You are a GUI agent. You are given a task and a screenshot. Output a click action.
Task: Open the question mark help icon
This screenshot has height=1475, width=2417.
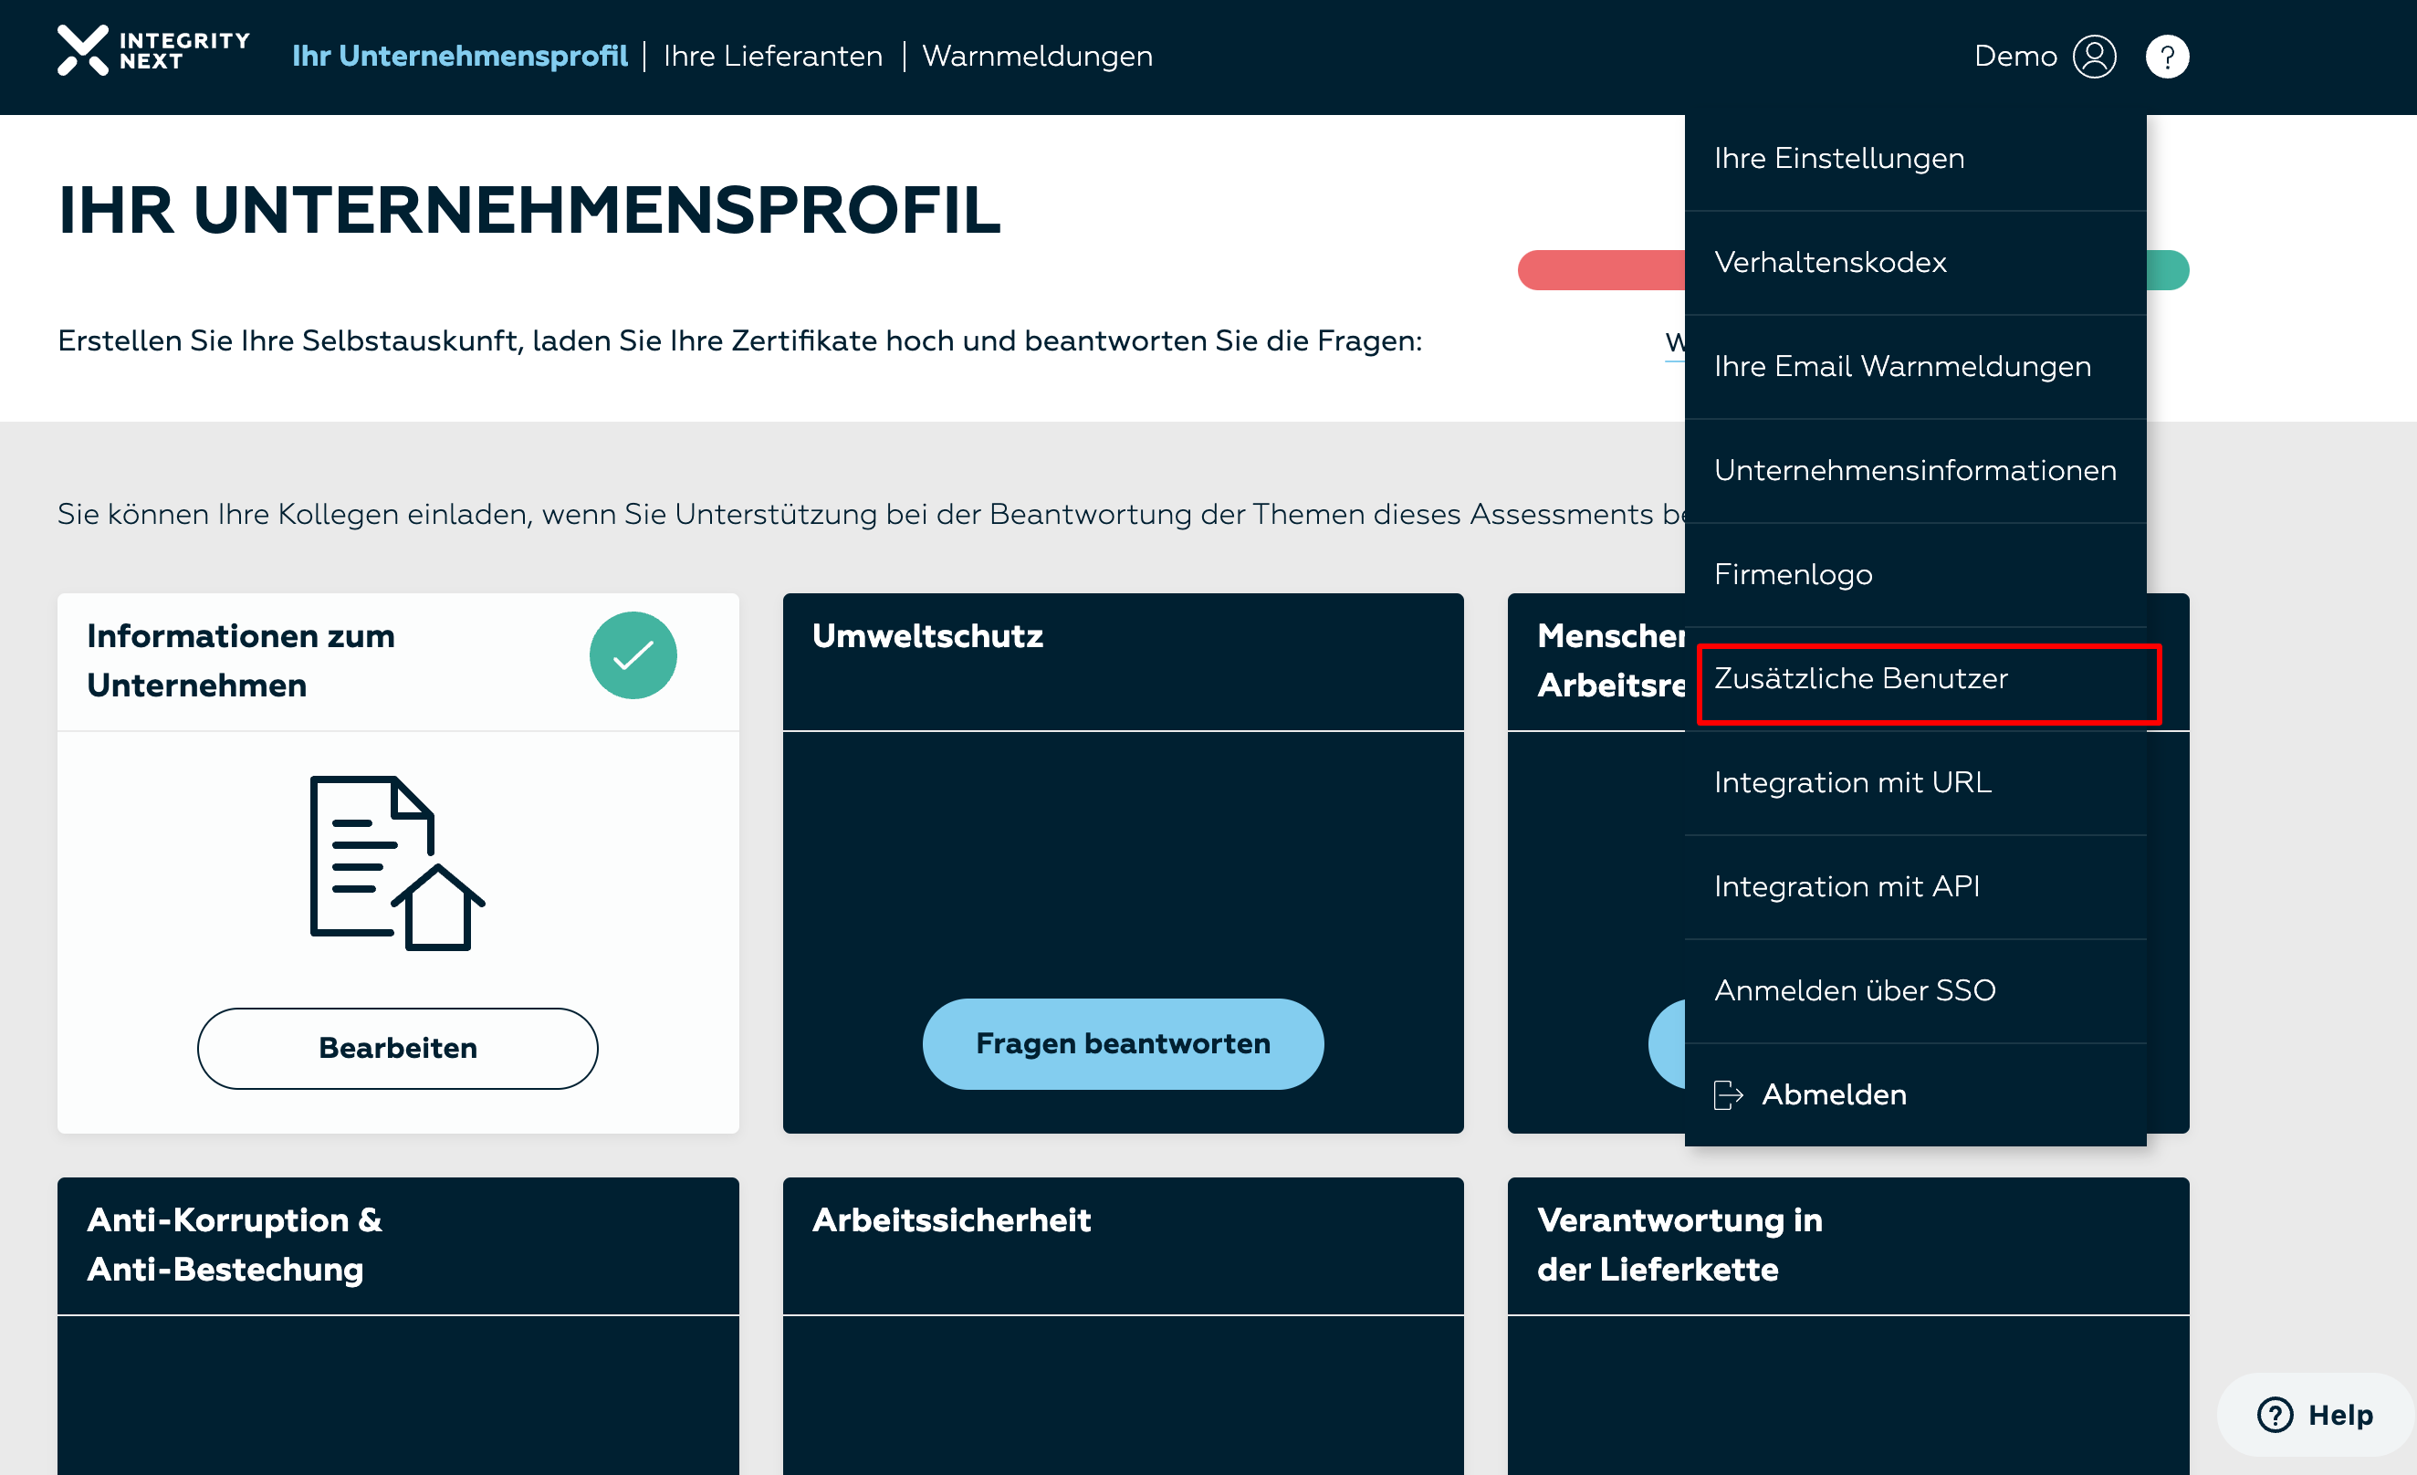(x=2167, y=57)
